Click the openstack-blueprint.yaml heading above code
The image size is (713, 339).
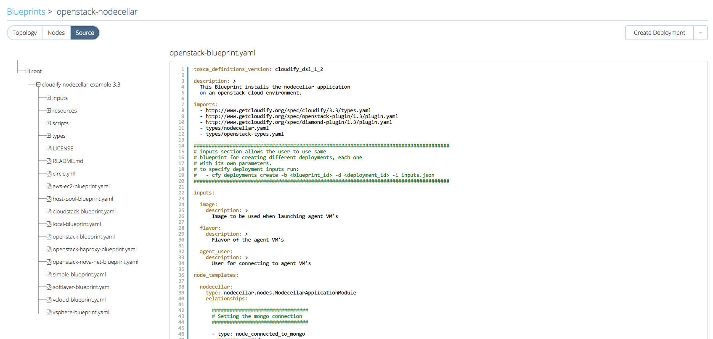tap(212, 53)
